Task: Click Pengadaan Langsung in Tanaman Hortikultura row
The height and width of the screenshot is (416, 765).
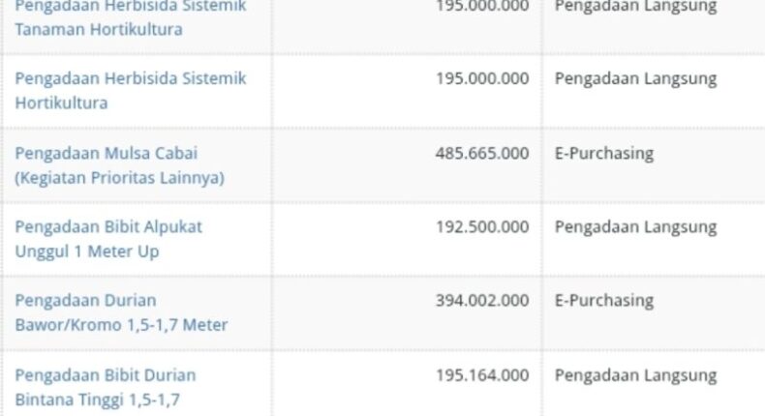Action: pos(635,8)
